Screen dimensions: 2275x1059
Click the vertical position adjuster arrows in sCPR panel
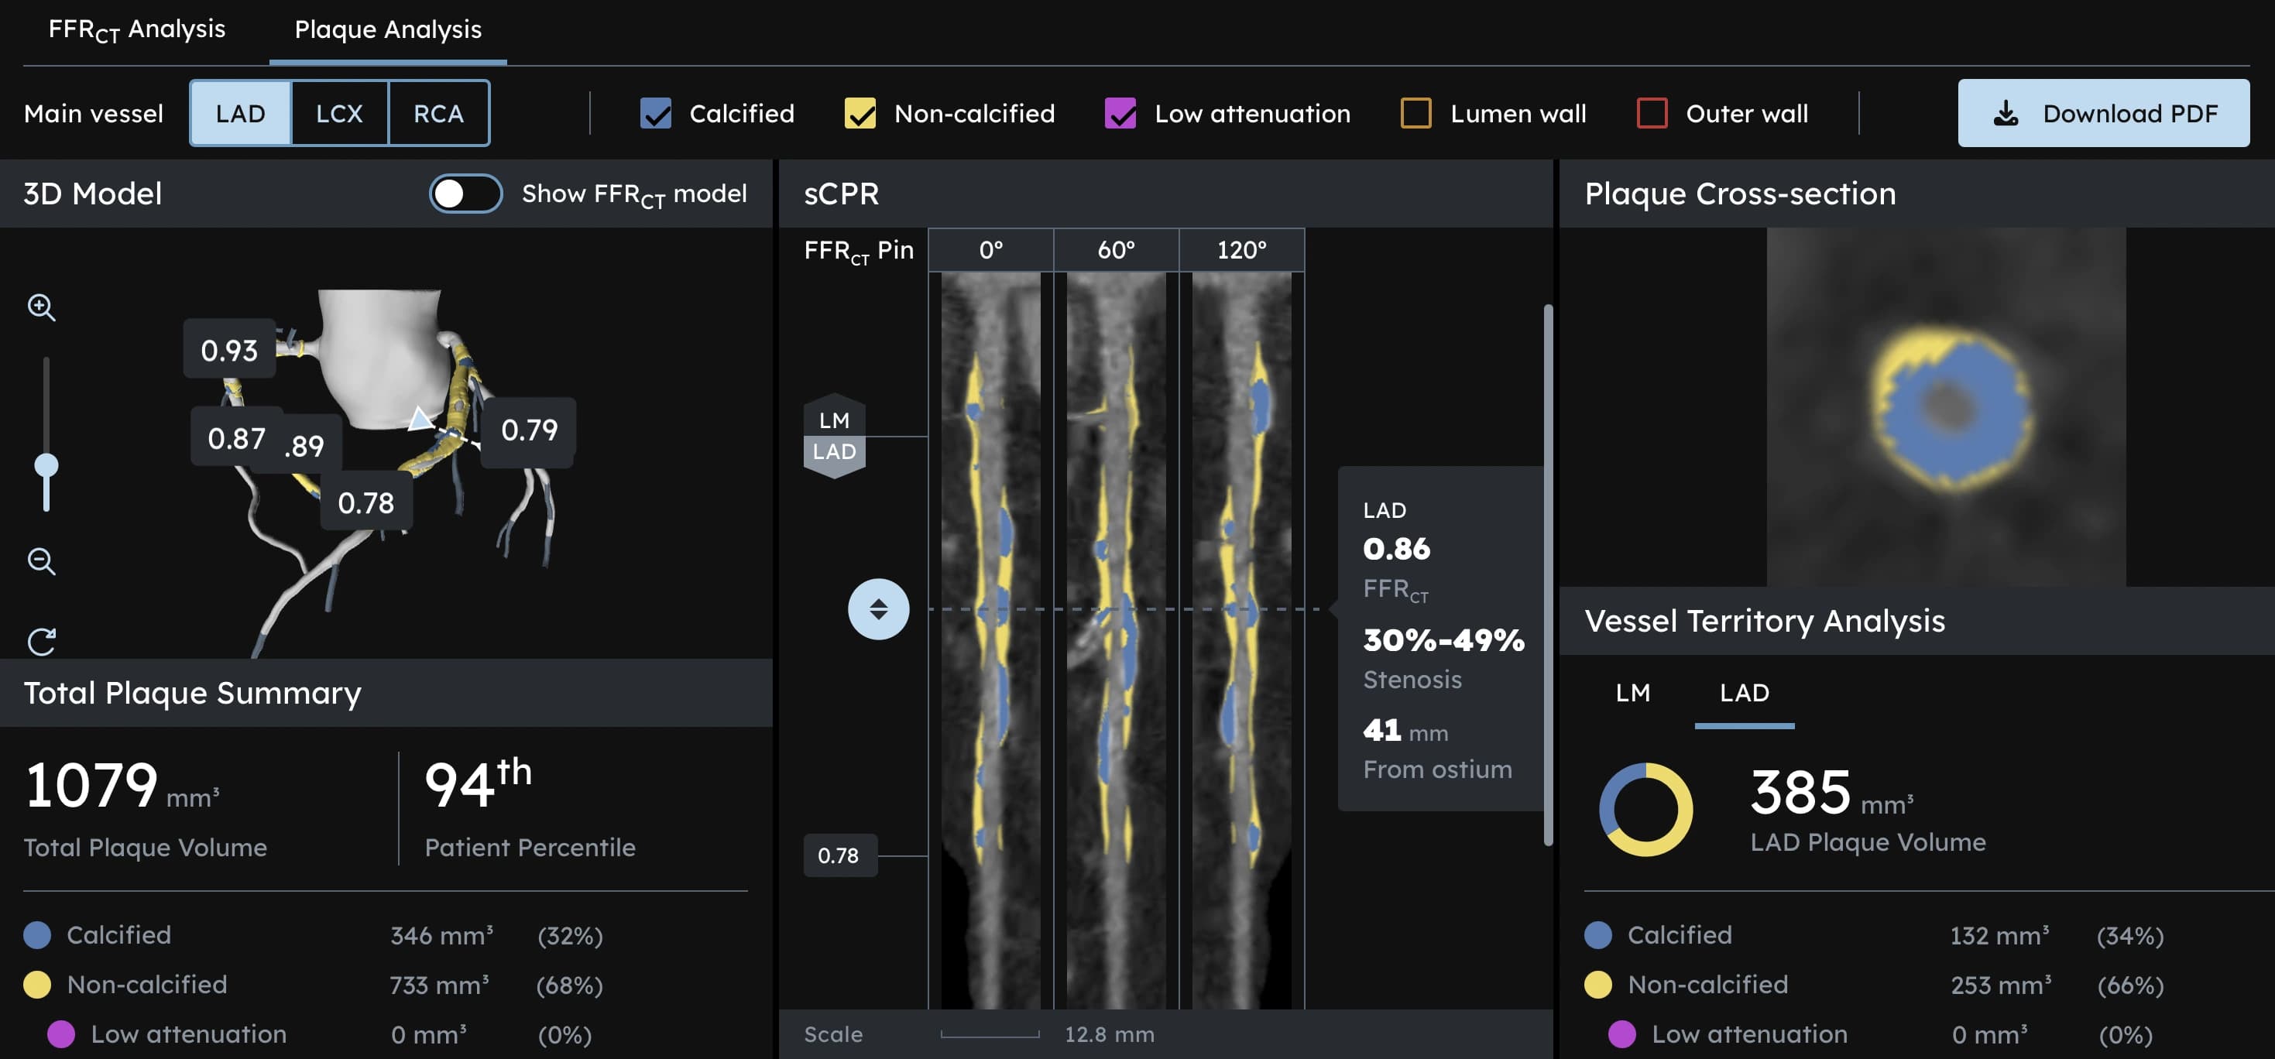[879, 608]
